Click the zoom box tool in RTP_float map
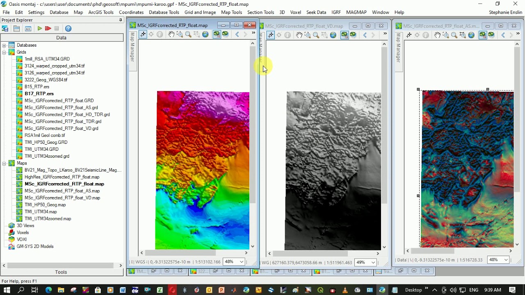This screenshot has height=295, width=525. [x=180, y=34]
